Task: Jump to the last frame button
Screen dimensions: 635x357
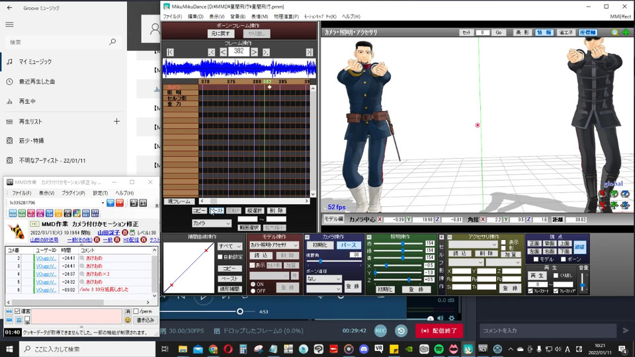Action: pyautogui.click(x=309, y=52)
